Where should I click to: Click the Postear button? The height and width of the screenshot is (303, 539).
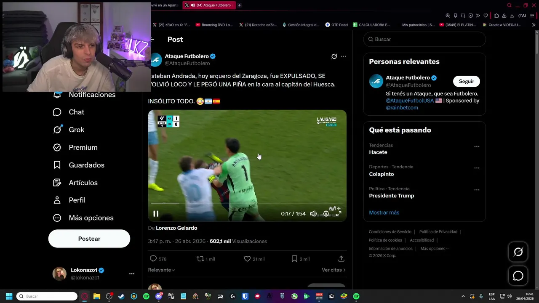click(89, 239)
